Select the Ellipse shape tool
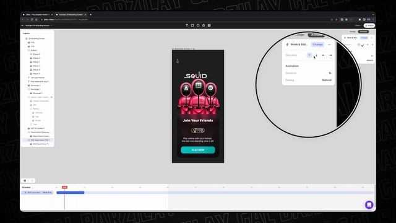The width and height of the screenshot is (396, 223). (x=198, y=25)
